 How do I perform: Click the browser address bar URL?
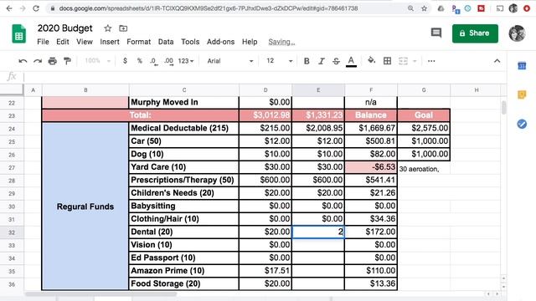tap(209, 8)
